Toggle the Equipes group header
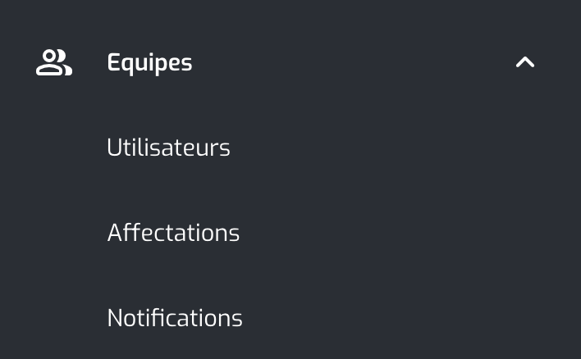 coord(290,62)
